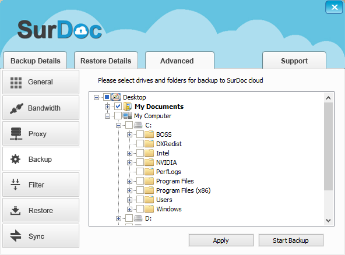
Task: Collapse the My Computer node
Action: pyautogui.click(x=107, y=116)
